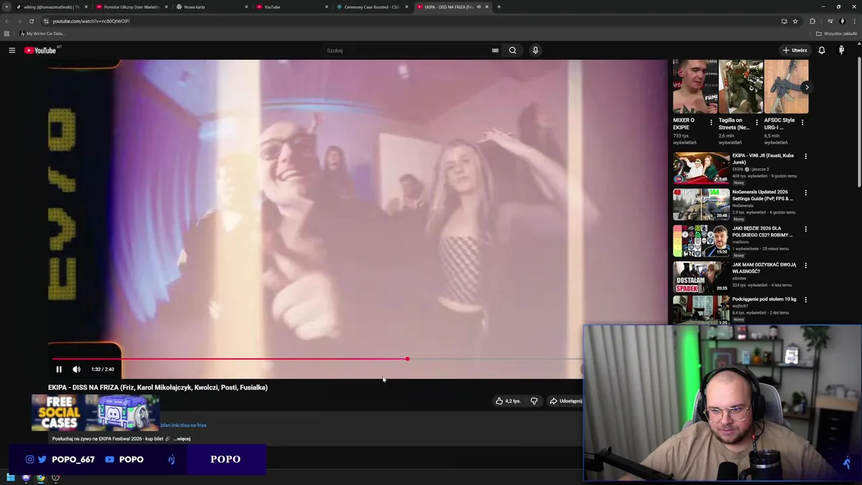Screen dimensions: 862x485
Task: Bookmark this page with the star
Action: [795, 21]
